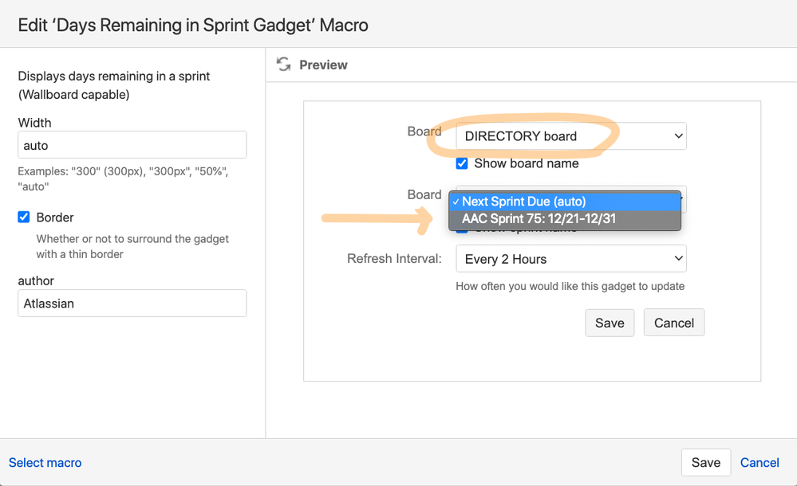The image size is (797, 486).
Task: Click the Refresh Interval label
Action: click(x=394, y=258)
